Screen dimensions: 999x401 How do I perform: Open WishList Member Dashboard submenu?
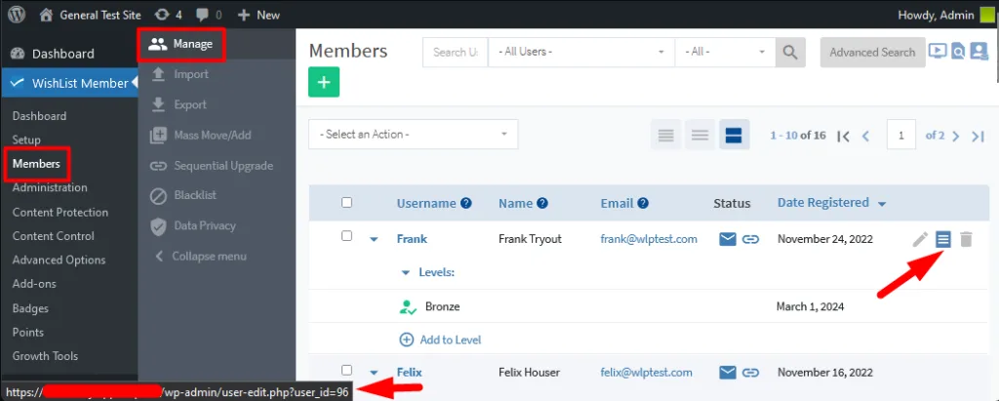click(39, 116)
